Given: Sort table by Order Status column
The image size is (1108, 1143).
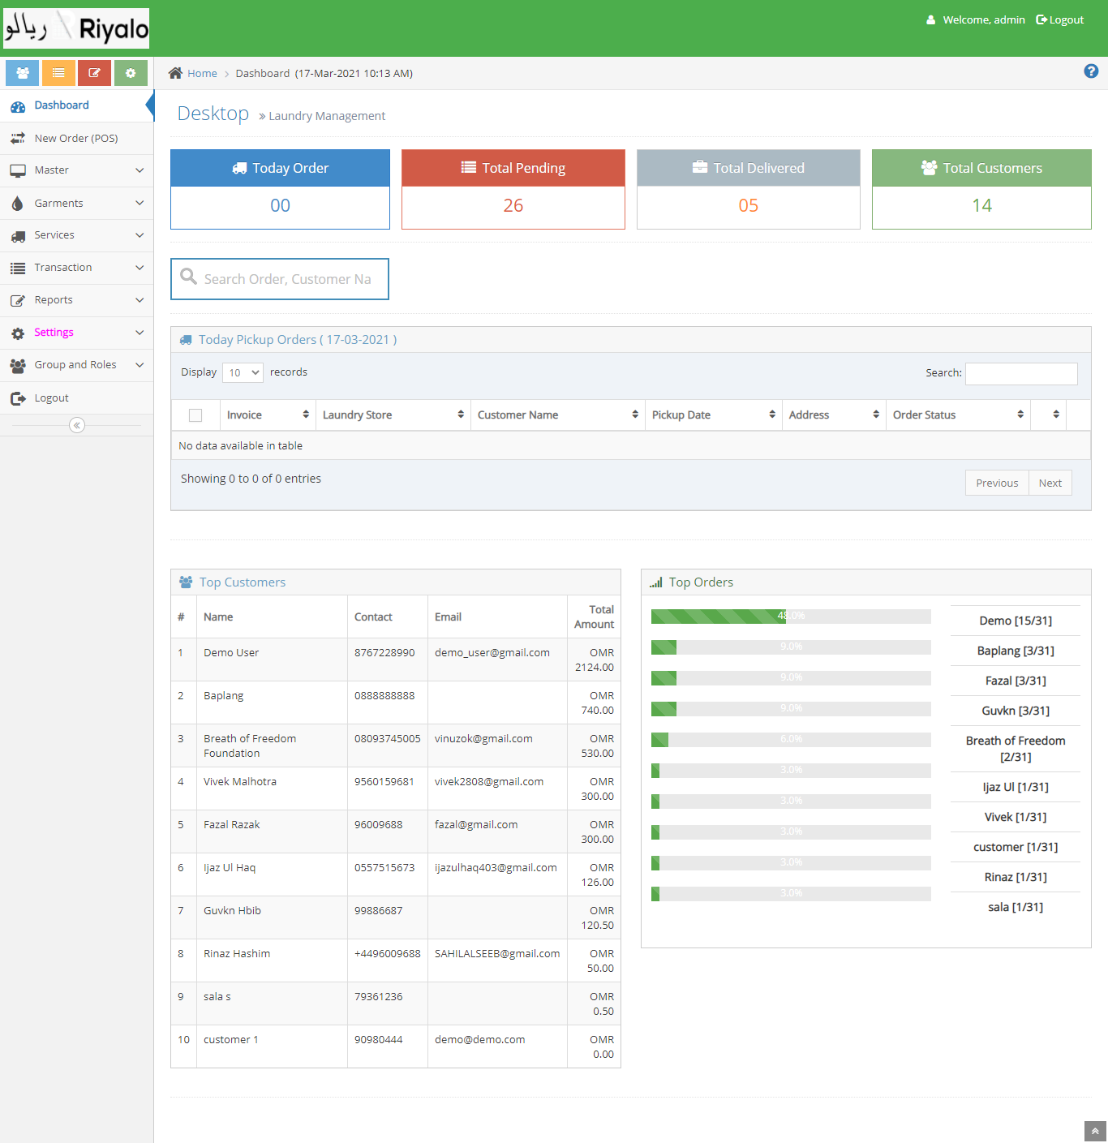Looking at the screenshot, I should tap(957, 415).
